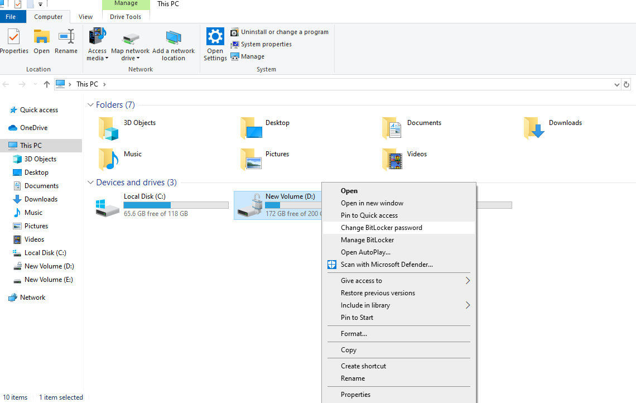Choose Format... in context menu
This screenshot has height=403, width=636.
pyautogui.click(x=399, y=334)
